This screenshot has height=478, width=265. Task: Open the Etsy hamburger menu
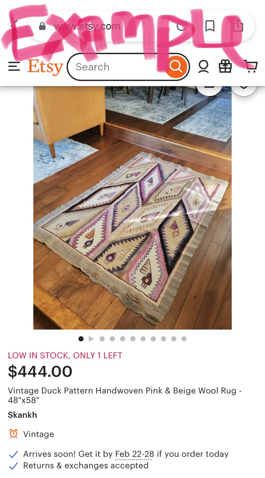coord(14,66)
